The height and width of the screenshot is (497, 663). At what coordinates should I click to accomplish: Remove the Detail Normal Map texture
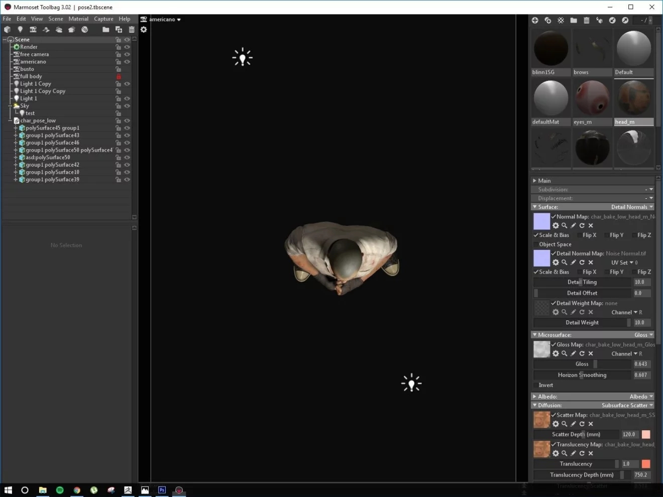pyautogui.click(x=591, y=263)
